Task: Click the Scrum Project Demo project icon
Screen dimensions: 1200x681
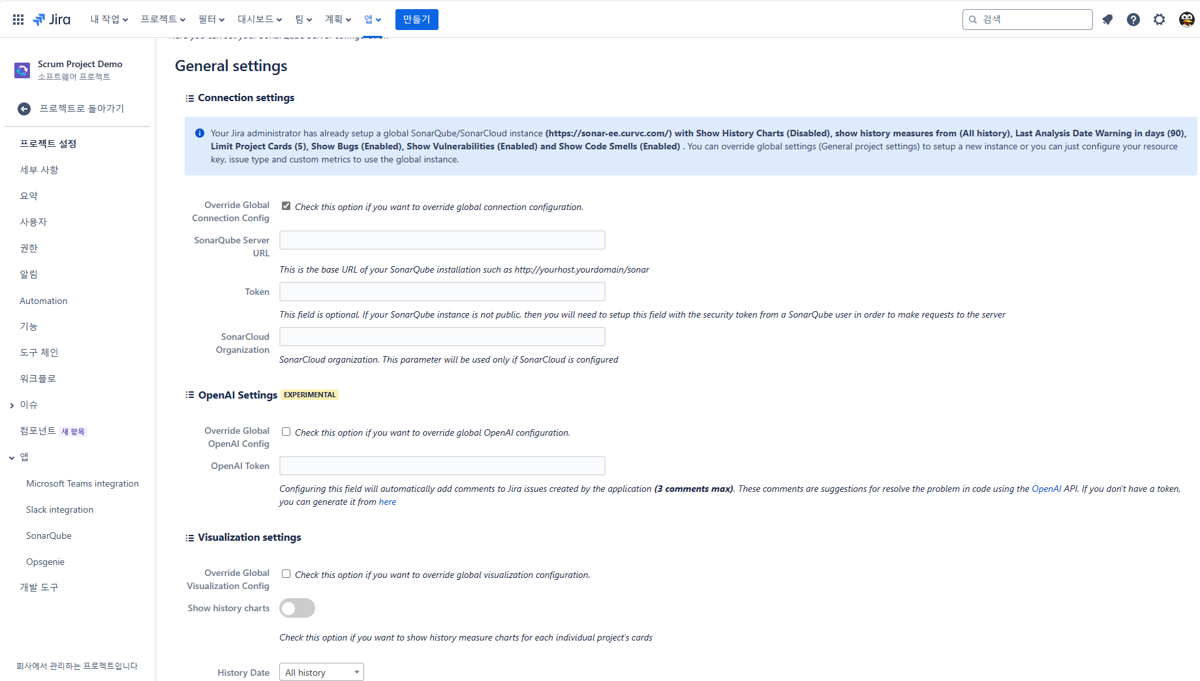Action: coord(22,70)
